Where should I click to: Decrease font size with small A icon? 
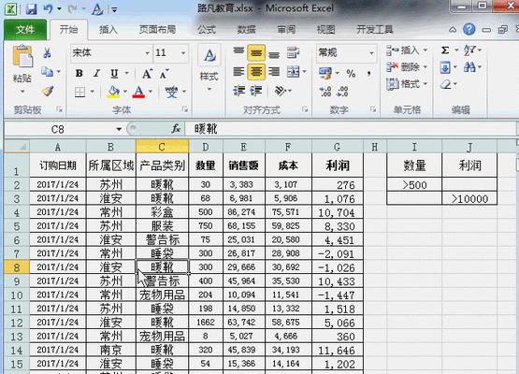[164, 74]
